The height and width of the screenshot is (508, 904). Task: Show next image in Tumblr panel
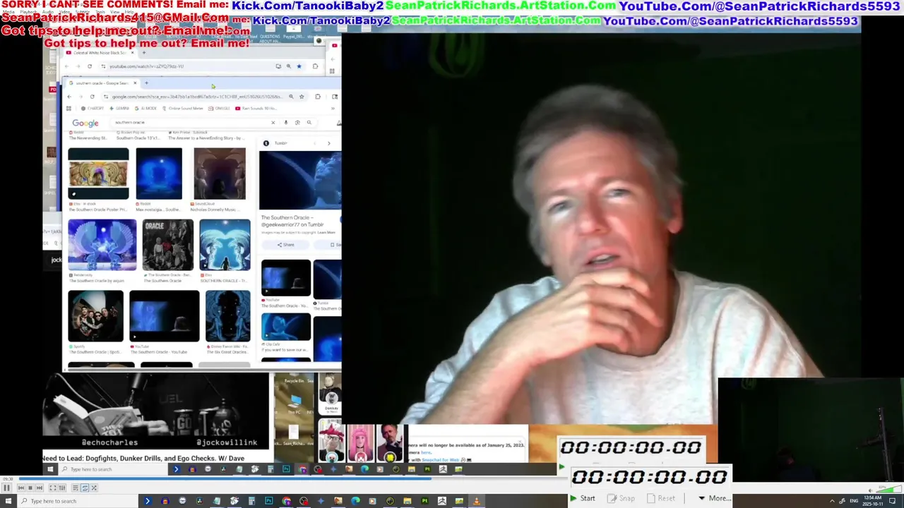328,143
